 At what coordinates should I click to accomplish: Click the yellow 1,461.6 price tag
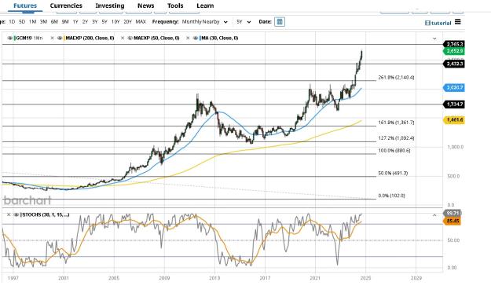pyautogui.click(x=454, y=120)
